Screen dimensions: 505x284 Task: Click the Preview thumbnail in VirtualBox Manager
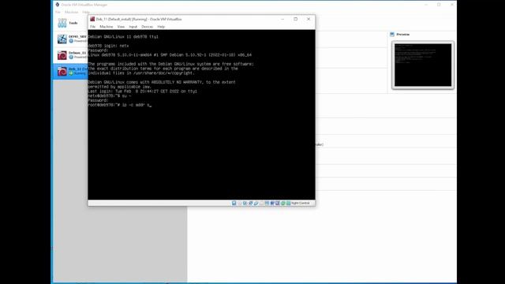click(x=423, y=65)
